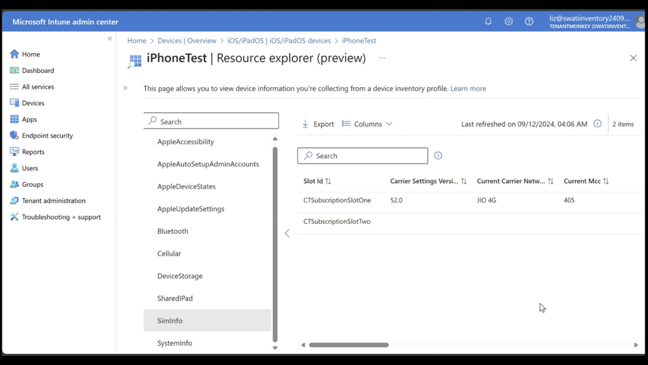This screenshot has width=648, height=365.
Task: Click the CTSubscriptionSlotTwo cell
Action: pos(337,221)
